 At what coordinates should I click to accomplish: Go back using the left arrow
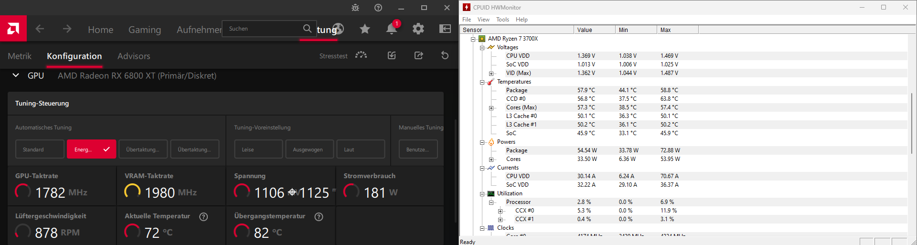40,29
